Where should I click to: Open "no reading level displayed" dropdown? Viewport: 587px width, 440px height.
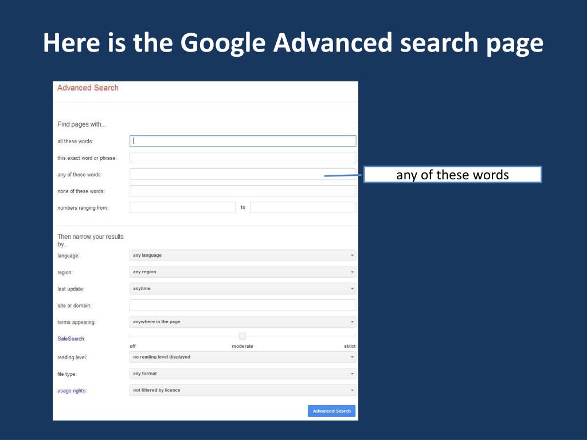(242, 357)
